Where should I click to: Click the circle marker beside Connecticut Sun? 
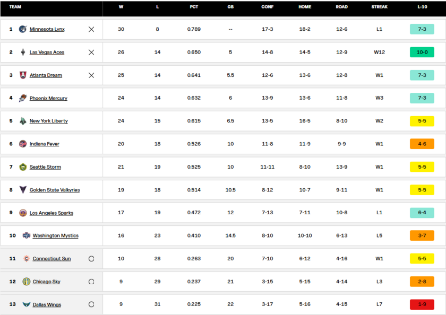(x=91, y=258)
